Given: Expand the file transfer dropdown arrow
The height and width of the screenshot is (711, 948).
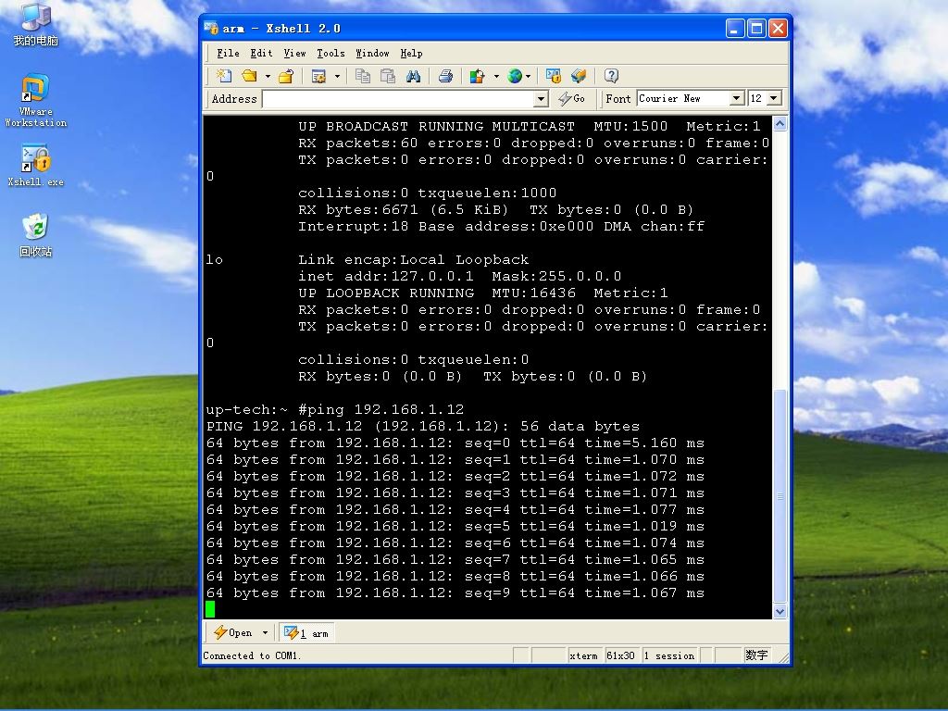Looking at the screenshot, I should click(496, 76).
